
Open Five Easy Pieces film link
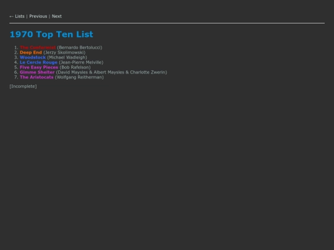tap(39, 67)
